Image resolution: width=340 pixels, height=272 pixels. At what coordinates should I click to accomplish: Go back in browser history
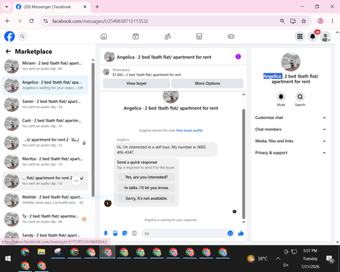pyautogui.click(x=7, y=21)
